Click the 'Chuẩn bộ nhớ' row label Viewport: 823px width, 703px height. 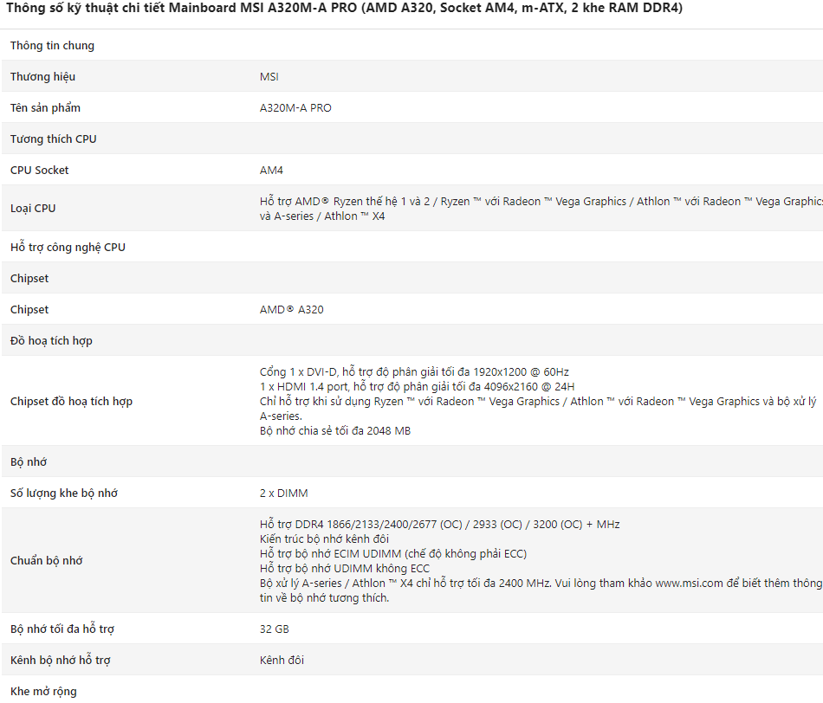point(46,560)
